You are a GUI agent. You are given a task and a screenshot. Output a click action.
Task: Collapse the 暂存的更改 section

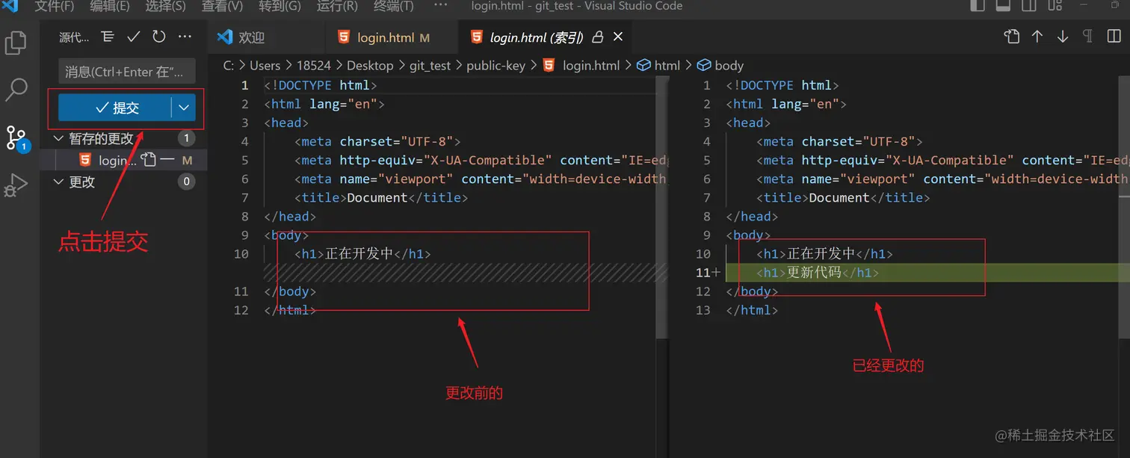pos(60,138)
